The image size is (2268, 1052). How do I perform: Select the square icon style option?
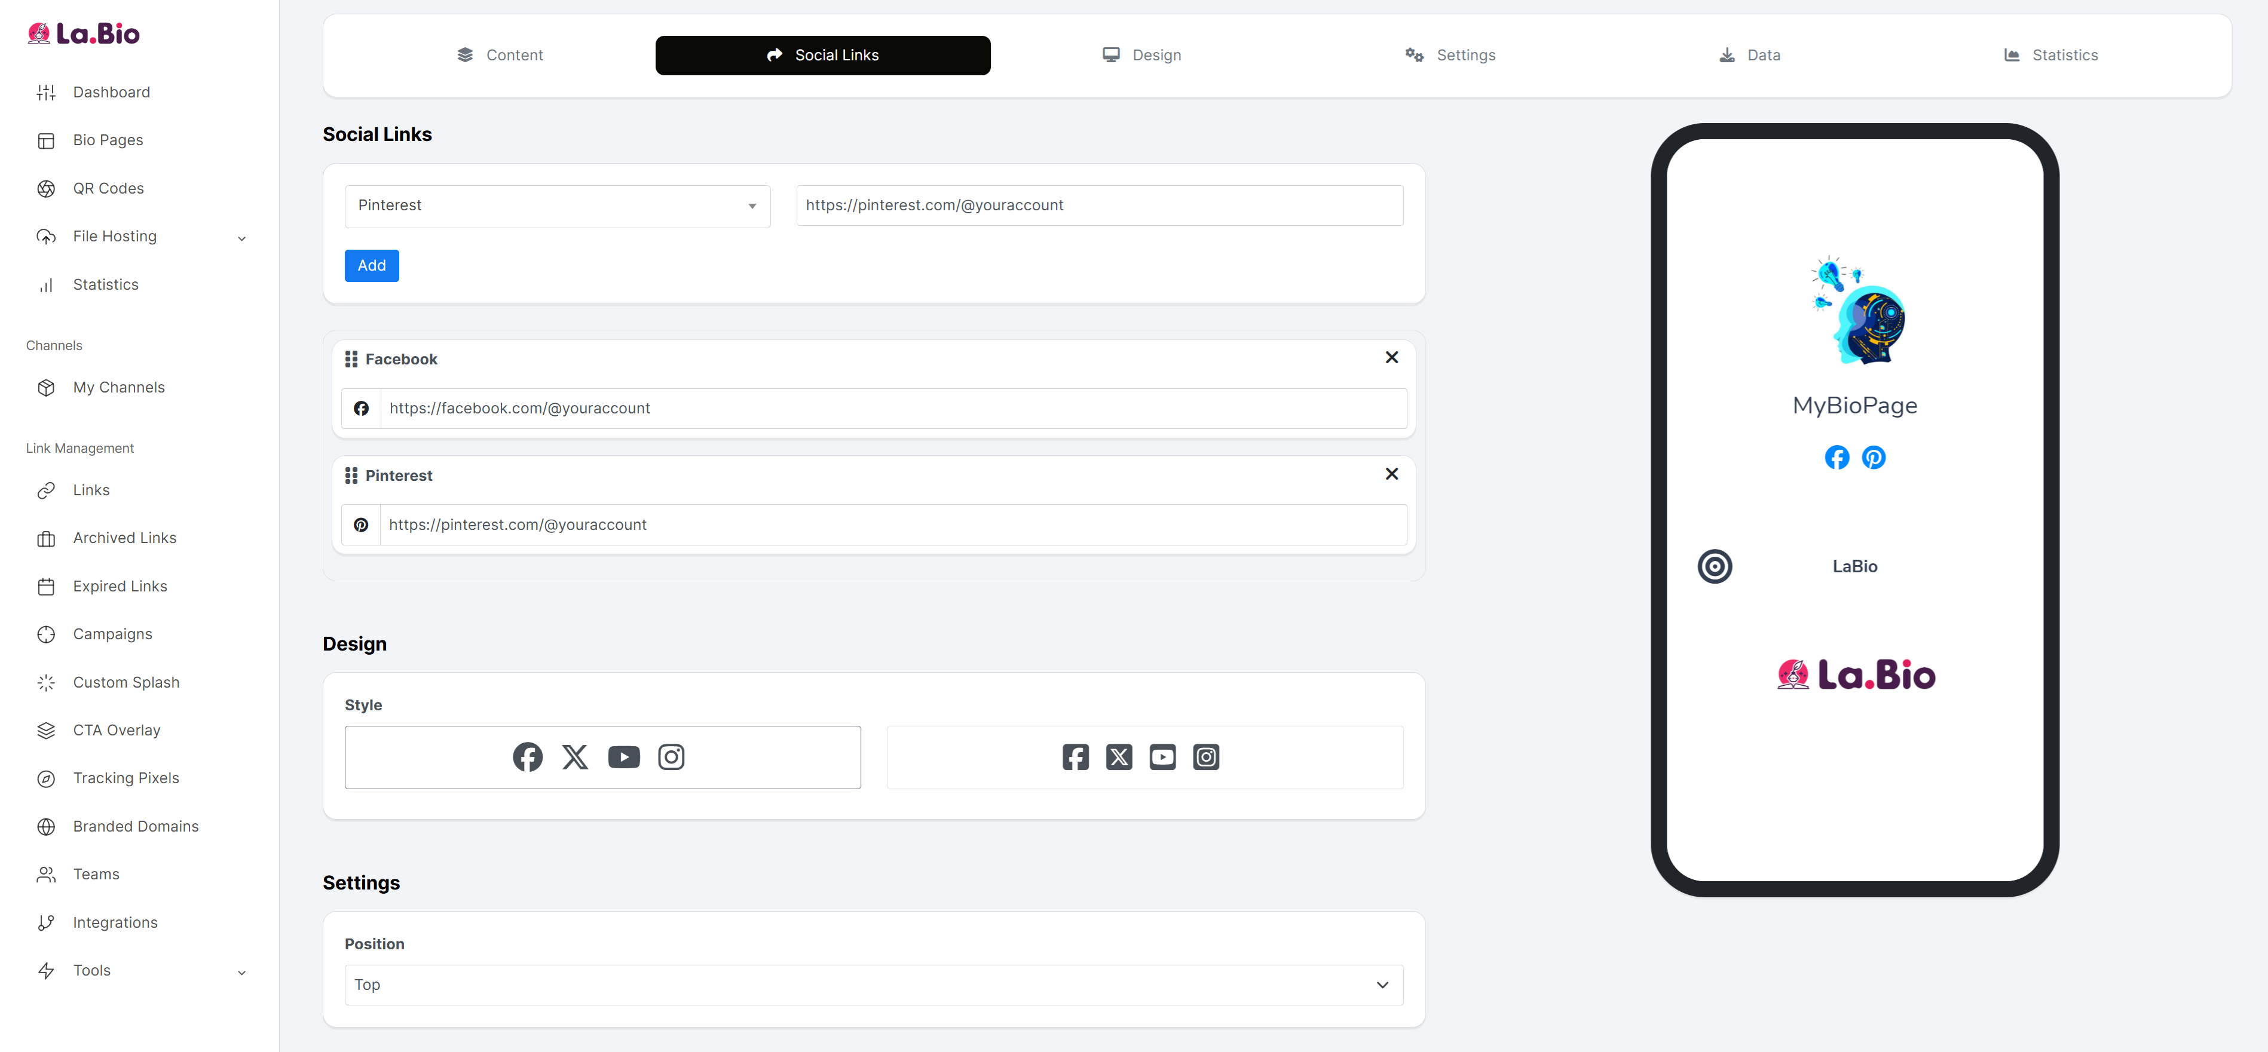[1144, 757]
